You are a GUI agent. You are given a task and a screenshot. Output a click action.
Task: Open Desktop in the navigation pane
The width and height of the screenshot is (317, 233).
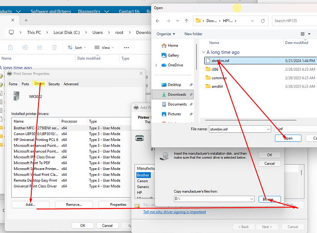tap(172, 85)
